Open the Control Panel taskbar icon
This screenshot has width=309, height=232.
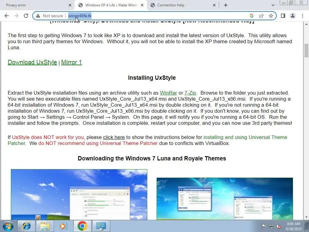coord(101,226)
